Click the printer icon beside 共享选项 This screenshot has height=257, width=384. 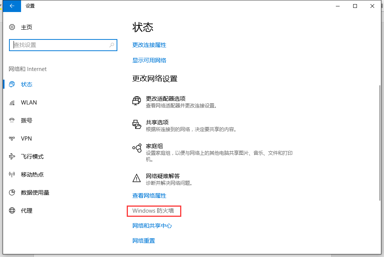[x=137, y=124]
